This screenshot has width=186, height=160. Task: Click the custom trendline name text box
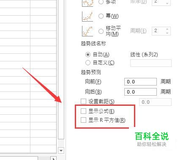click(x=151, y=63)
